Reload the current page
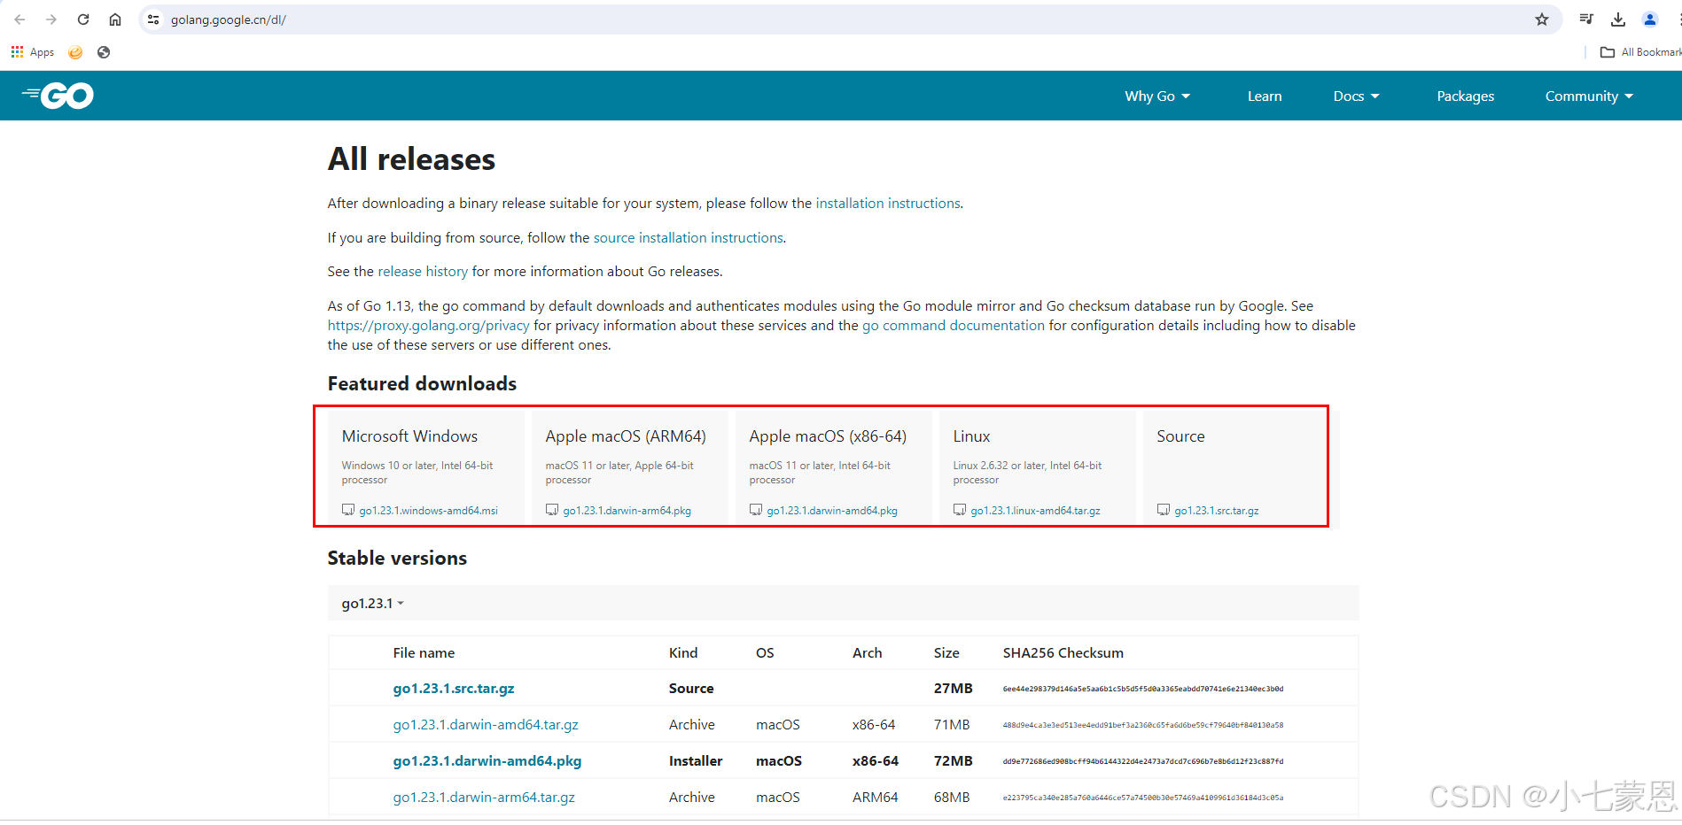This screenshot has width=1682, height=825. point(83,19)
